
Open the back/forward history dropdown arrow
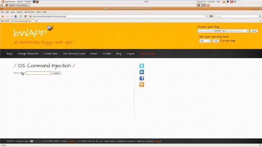point(11,16)
